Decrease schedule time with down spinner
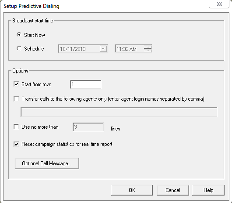Image resolution: width=232 pixels, height=203 pixels. [148, 51]
